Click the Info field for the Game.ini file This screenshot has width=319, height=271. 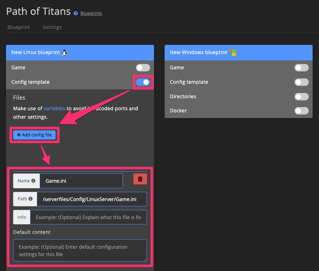click(89, 217)
